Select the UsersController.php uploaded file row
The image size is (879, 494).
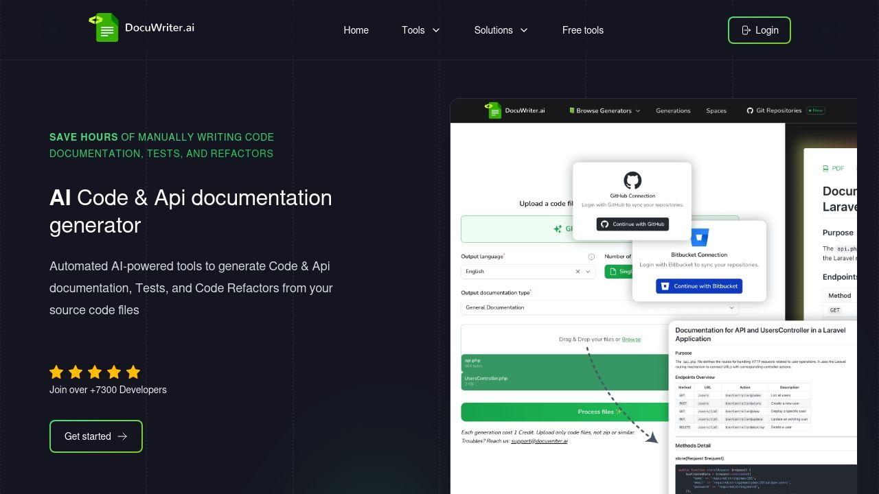tap(564, 381)
